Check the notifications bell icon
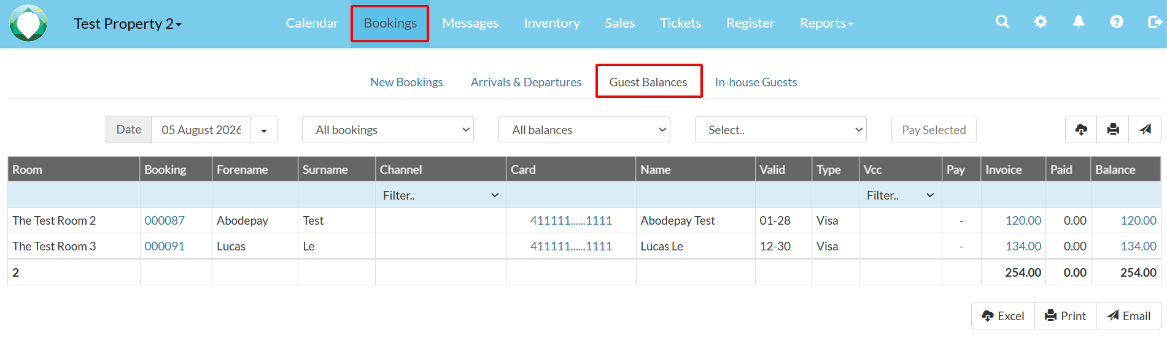This screenshot has height=341, width=1167. (x=1079, y=22)
